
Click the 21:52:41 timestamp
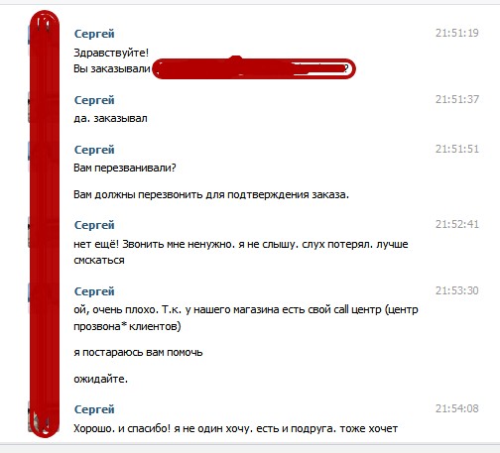(457, 224)
